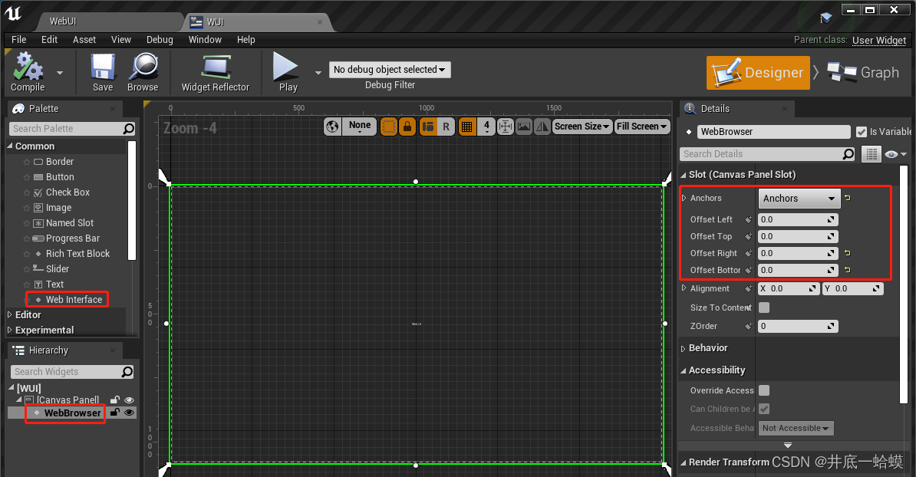Open the File menu
Image resolution: width=916 pixels, height=477 pixels.
click(x=18, y=40)
